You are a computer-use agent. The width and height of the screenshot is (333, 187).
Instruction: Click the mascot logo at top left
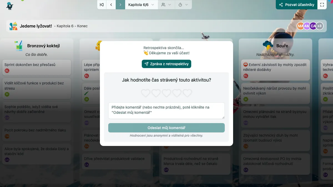(10, 6)
